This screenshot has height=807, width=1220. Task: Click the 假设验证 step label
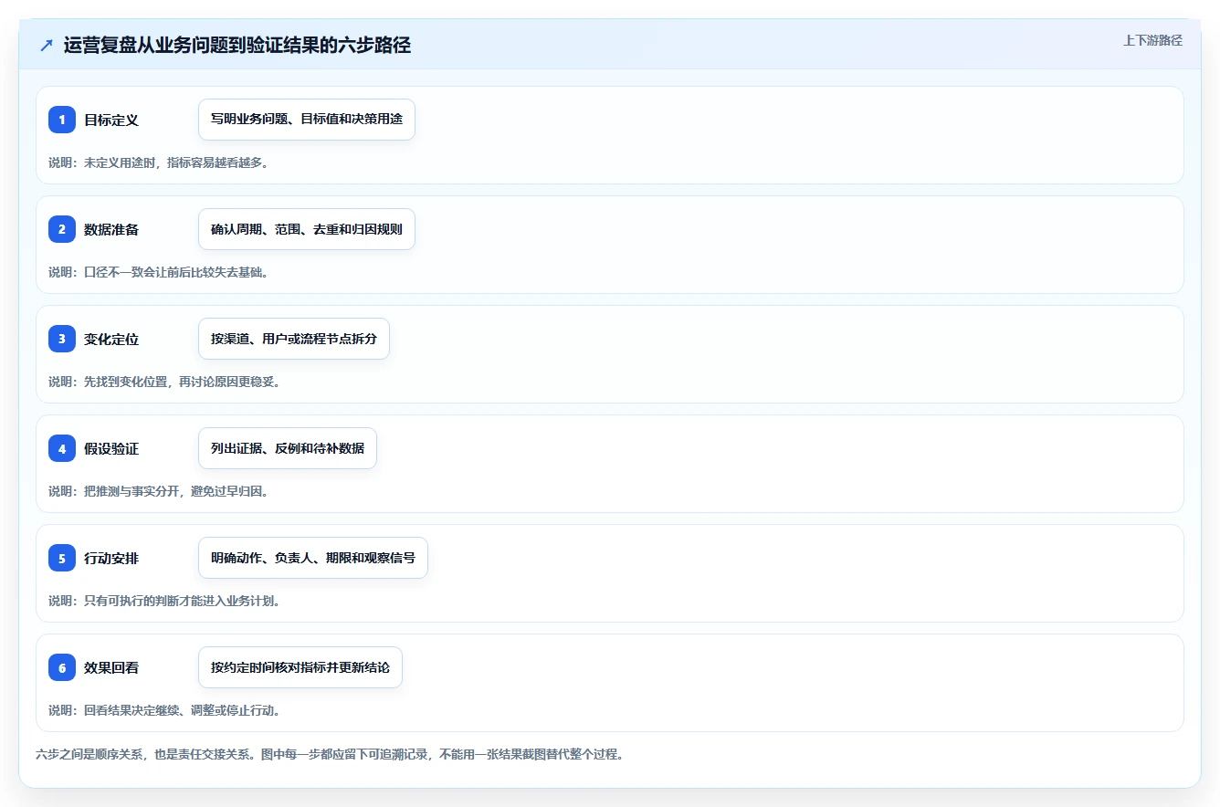point(111,448)
